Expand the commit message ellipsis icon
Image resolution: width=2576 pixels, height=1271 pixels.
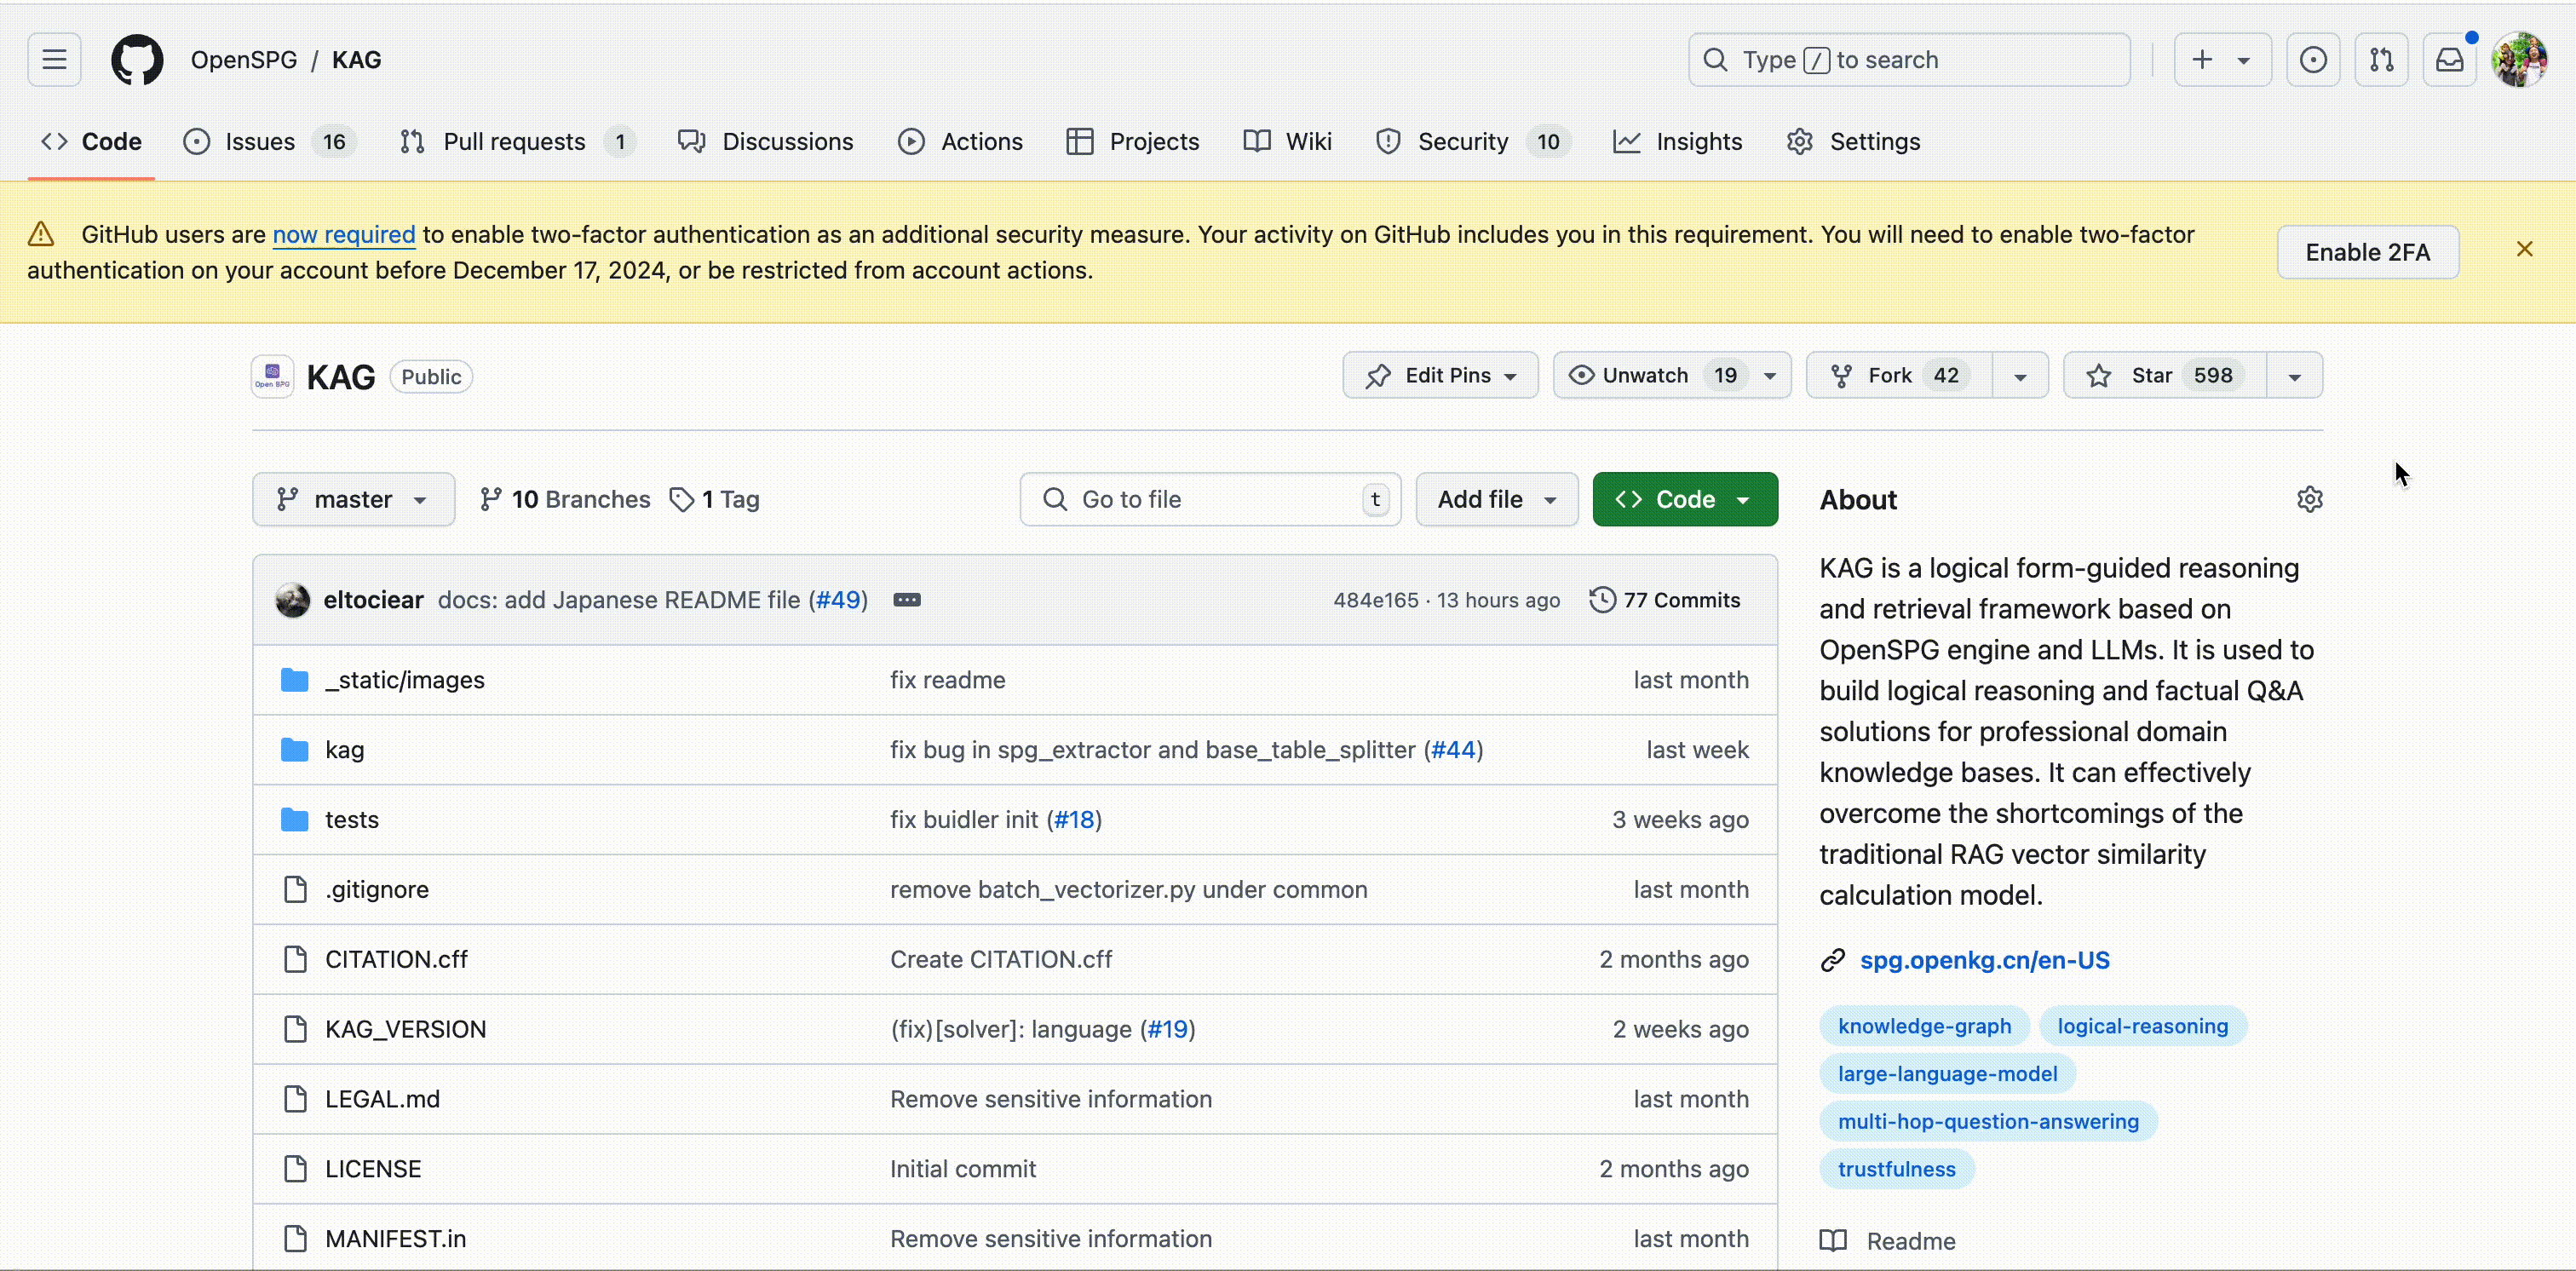click(x=906, y=600)
